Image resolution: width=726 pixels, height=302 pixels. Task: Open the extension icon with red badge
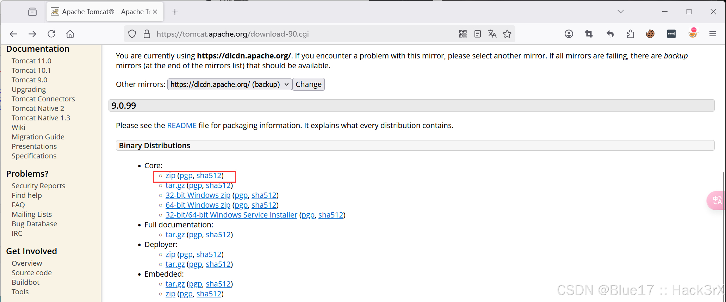[693, 33]
